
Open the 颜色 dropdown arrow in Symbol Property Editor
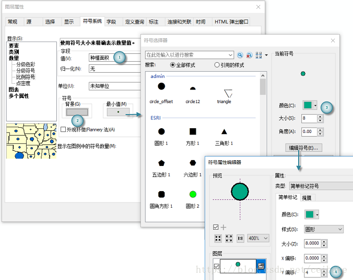(317, 215)
